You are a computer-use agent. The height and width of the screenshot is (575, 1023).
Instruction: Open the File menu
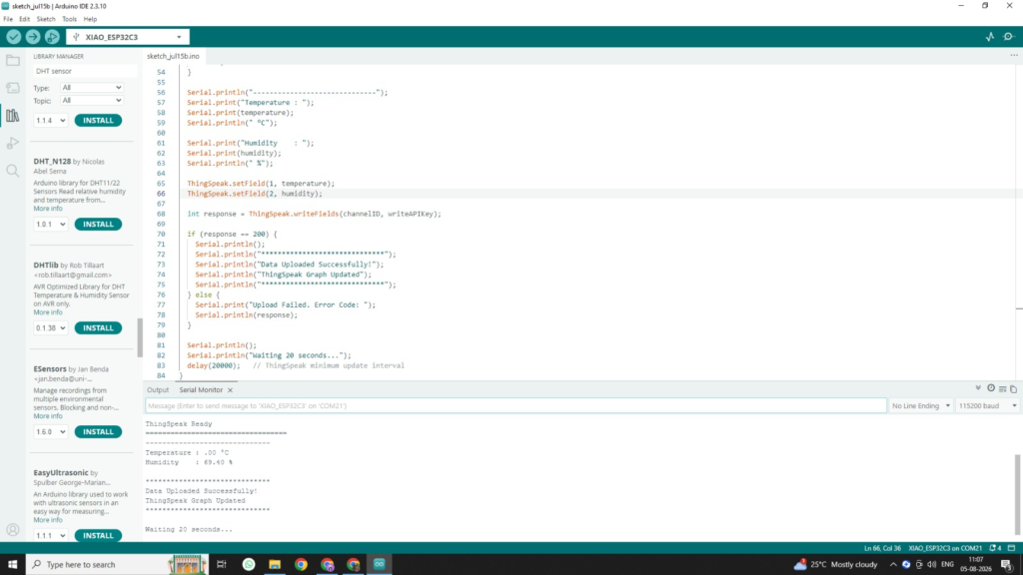(8, 19)
